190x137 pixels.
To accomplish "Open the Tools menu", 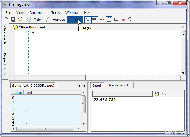I will tap(55, 13).
